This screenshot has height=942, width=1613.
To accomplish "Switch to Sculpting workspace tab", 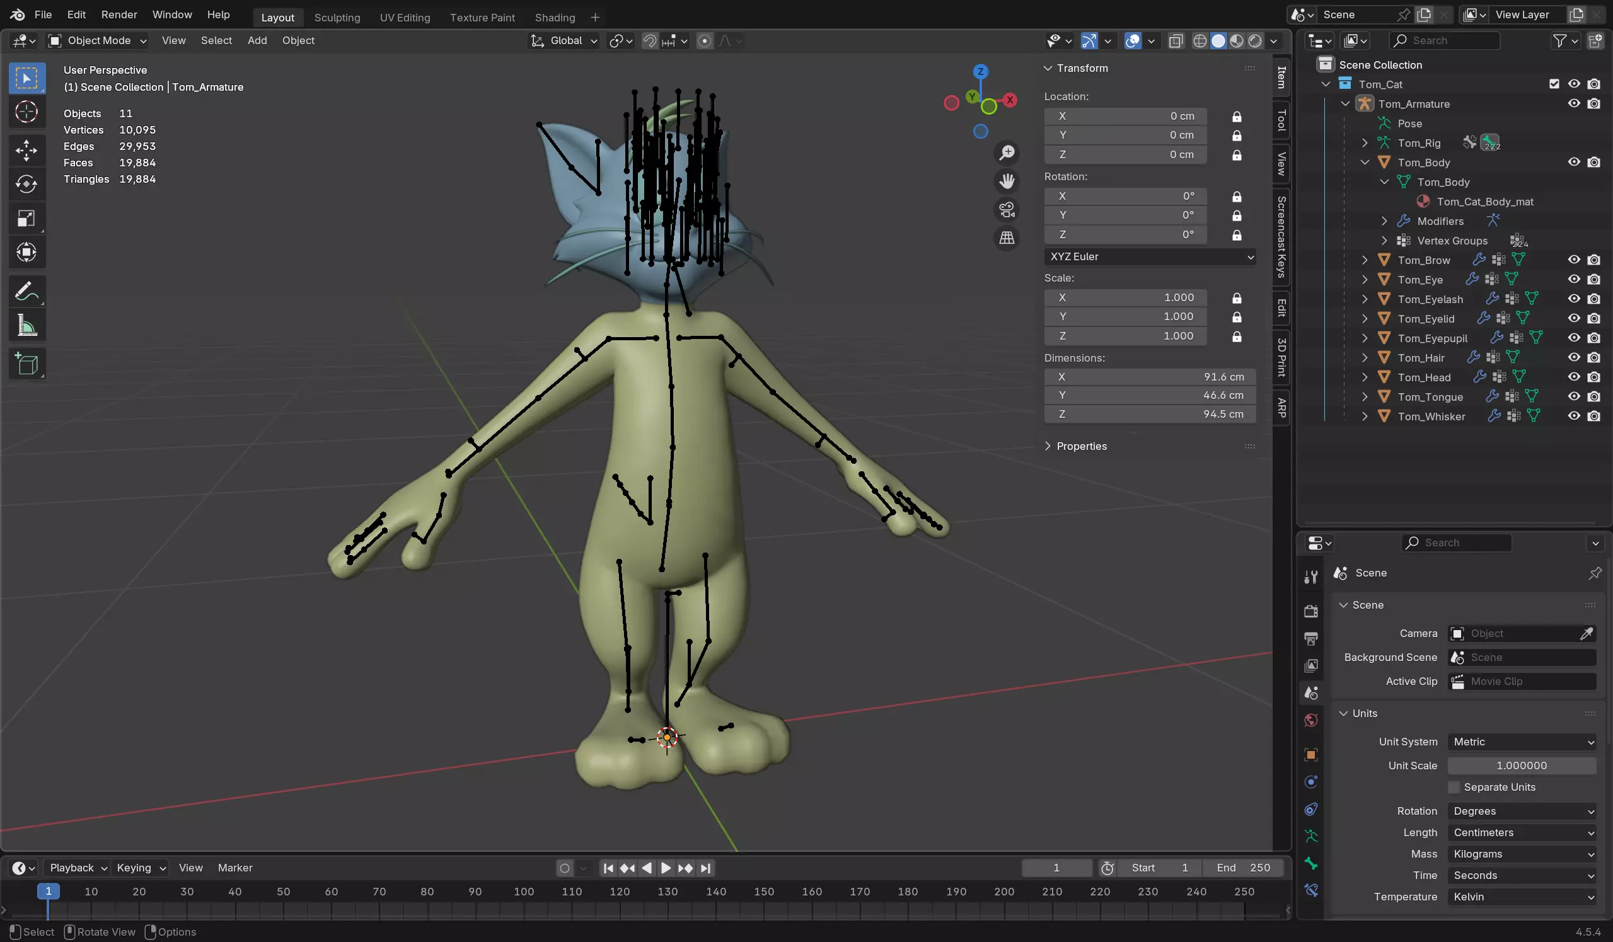I will point(337,17).
